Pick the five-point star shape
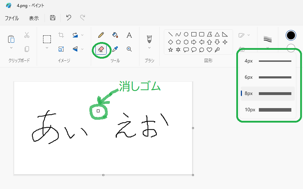 coord(171,50)
